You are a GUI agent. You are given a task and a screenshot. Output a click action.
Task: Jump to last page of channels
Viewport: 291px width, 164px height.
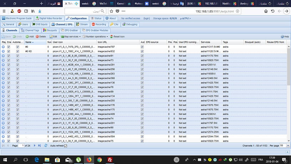click(x=40, y=146)
